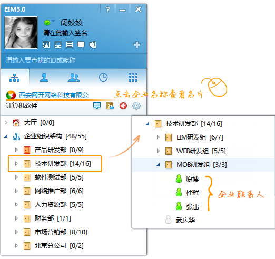Collapse 技术研发部 [14/16] in the popup panel
The height and width of the screenshot is (259, 275).
point(148,124)
